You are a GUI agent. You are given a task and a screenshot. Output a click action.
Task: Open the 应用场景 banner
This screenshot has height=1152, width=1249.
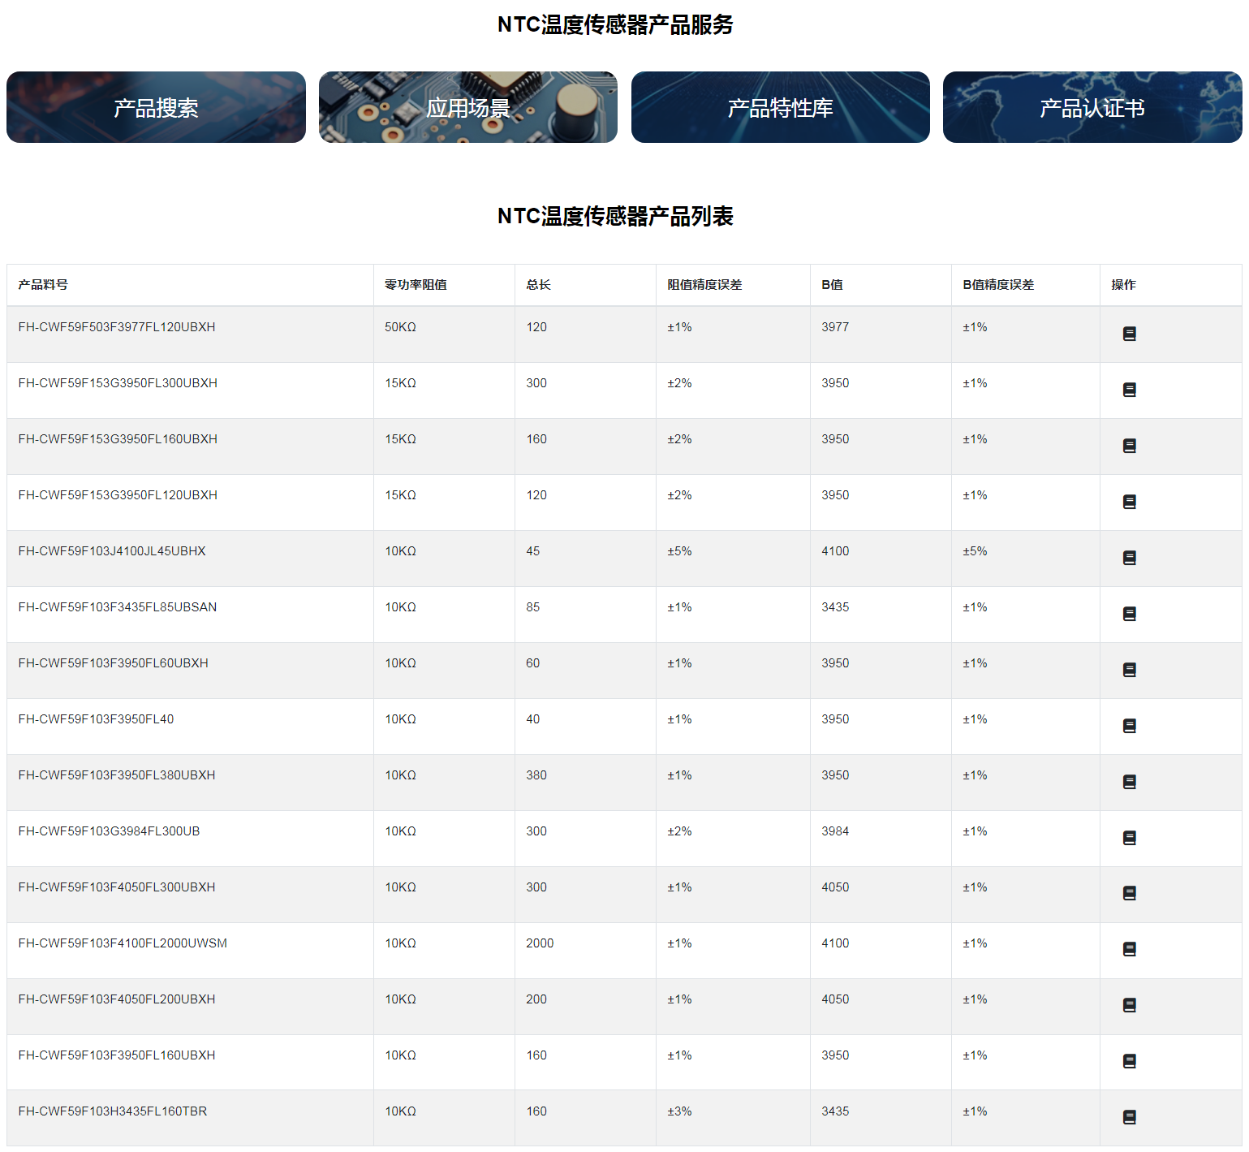tap(467, 107)
